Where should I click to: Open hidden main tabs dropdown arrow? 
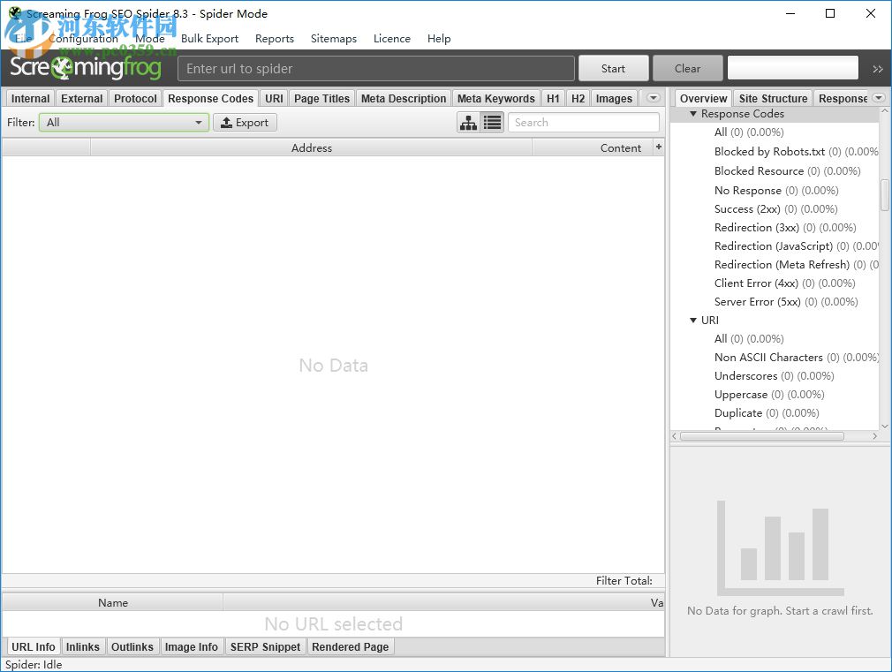[x=653, y=98]
